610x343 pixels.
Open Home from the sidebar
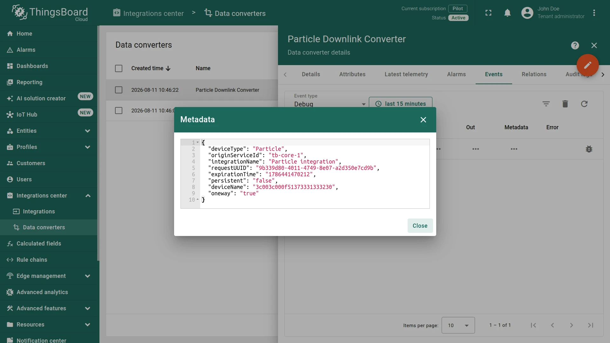(49, 34)
